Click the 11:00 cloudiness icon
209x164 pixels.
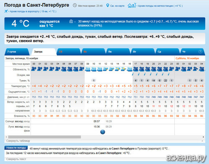[99, 69]
